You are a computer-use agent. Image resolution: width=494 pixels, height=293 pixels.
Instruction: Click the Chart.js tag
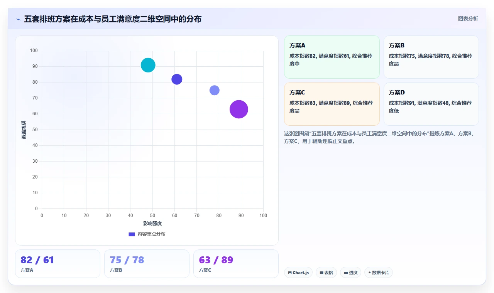click(x=298, y=273)
